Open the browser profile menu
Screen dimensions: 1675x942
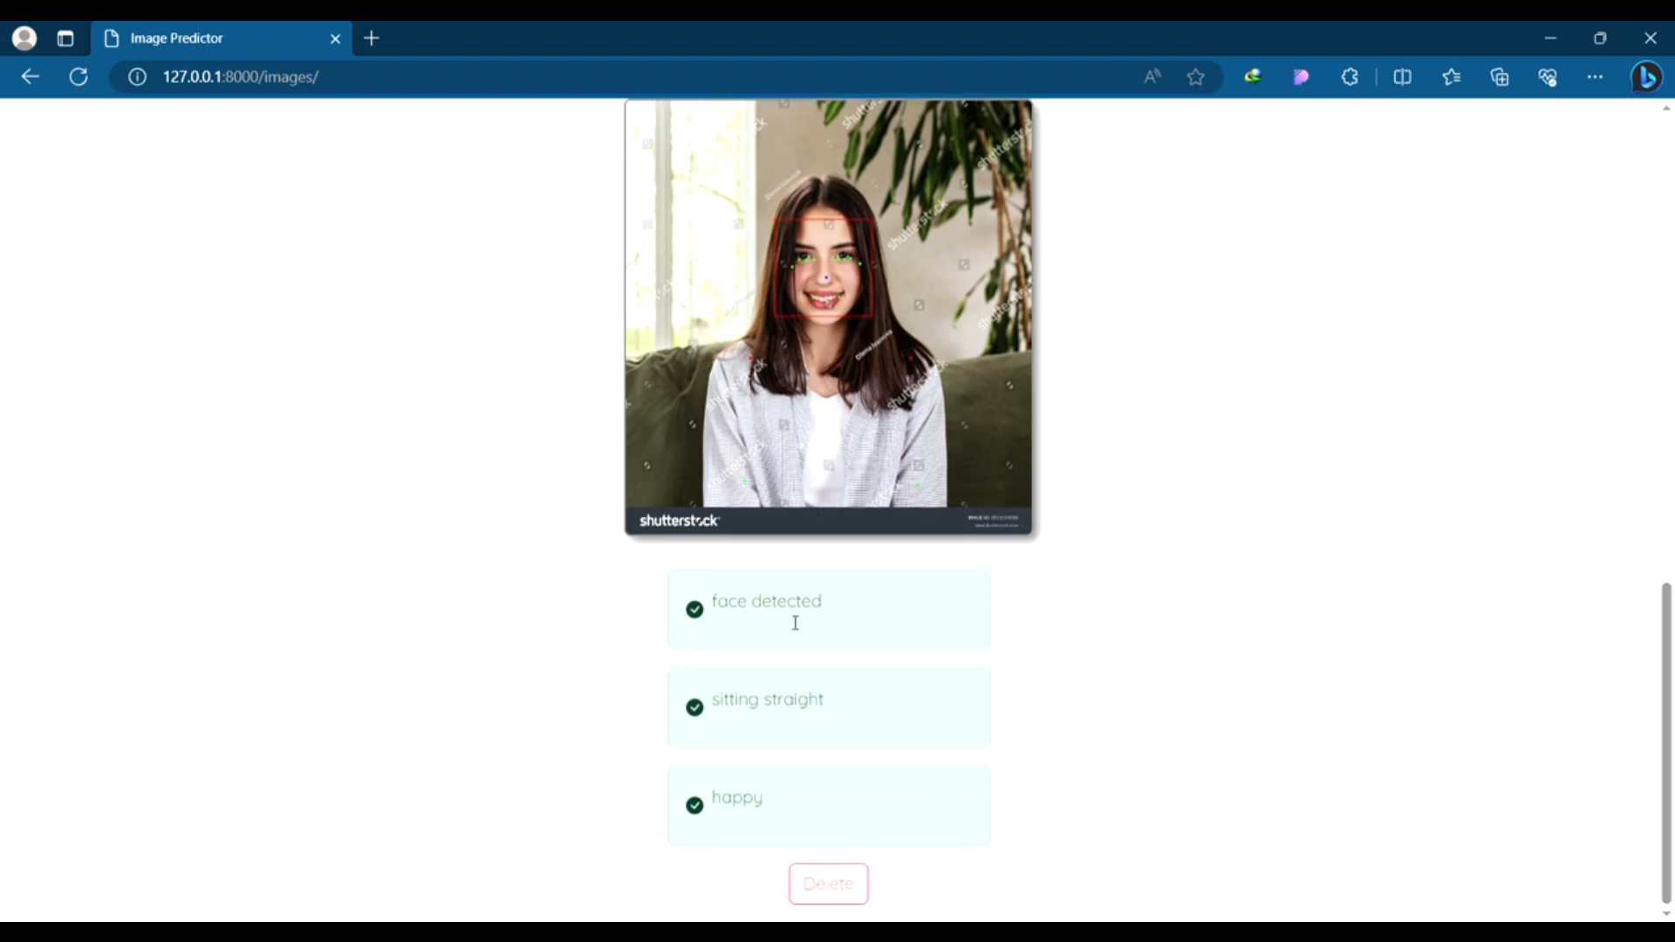(x=24, y=38)
